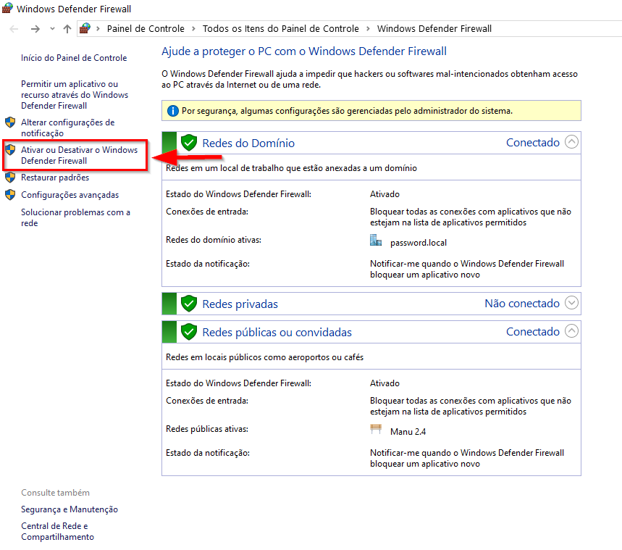
Task: Click the firewall icon in address bar
Action: [85, 28]
